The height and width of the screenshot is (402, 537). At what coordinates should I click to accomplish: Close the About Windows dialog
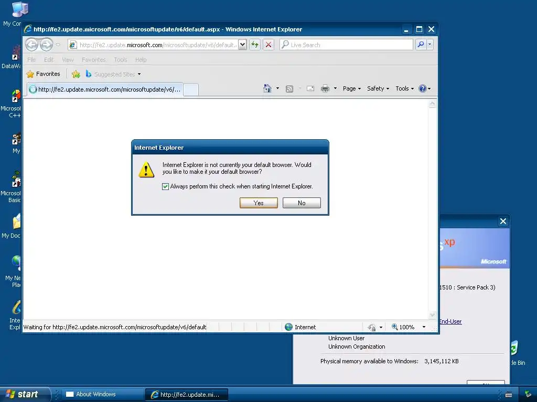point(503,221)
